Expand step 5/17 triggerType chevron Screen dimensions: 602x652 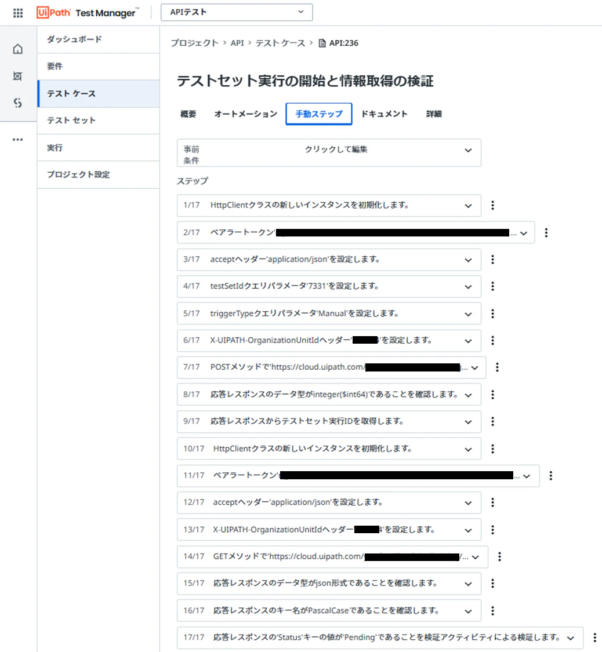(468, 314)
